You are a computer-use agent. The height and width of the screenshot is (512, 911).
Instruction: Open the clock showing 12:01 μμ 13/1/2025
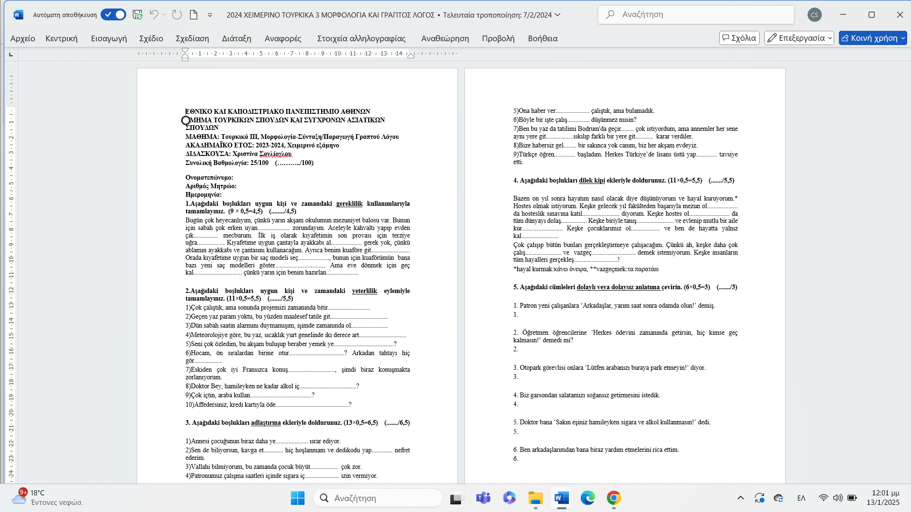(x=883, y=498)
